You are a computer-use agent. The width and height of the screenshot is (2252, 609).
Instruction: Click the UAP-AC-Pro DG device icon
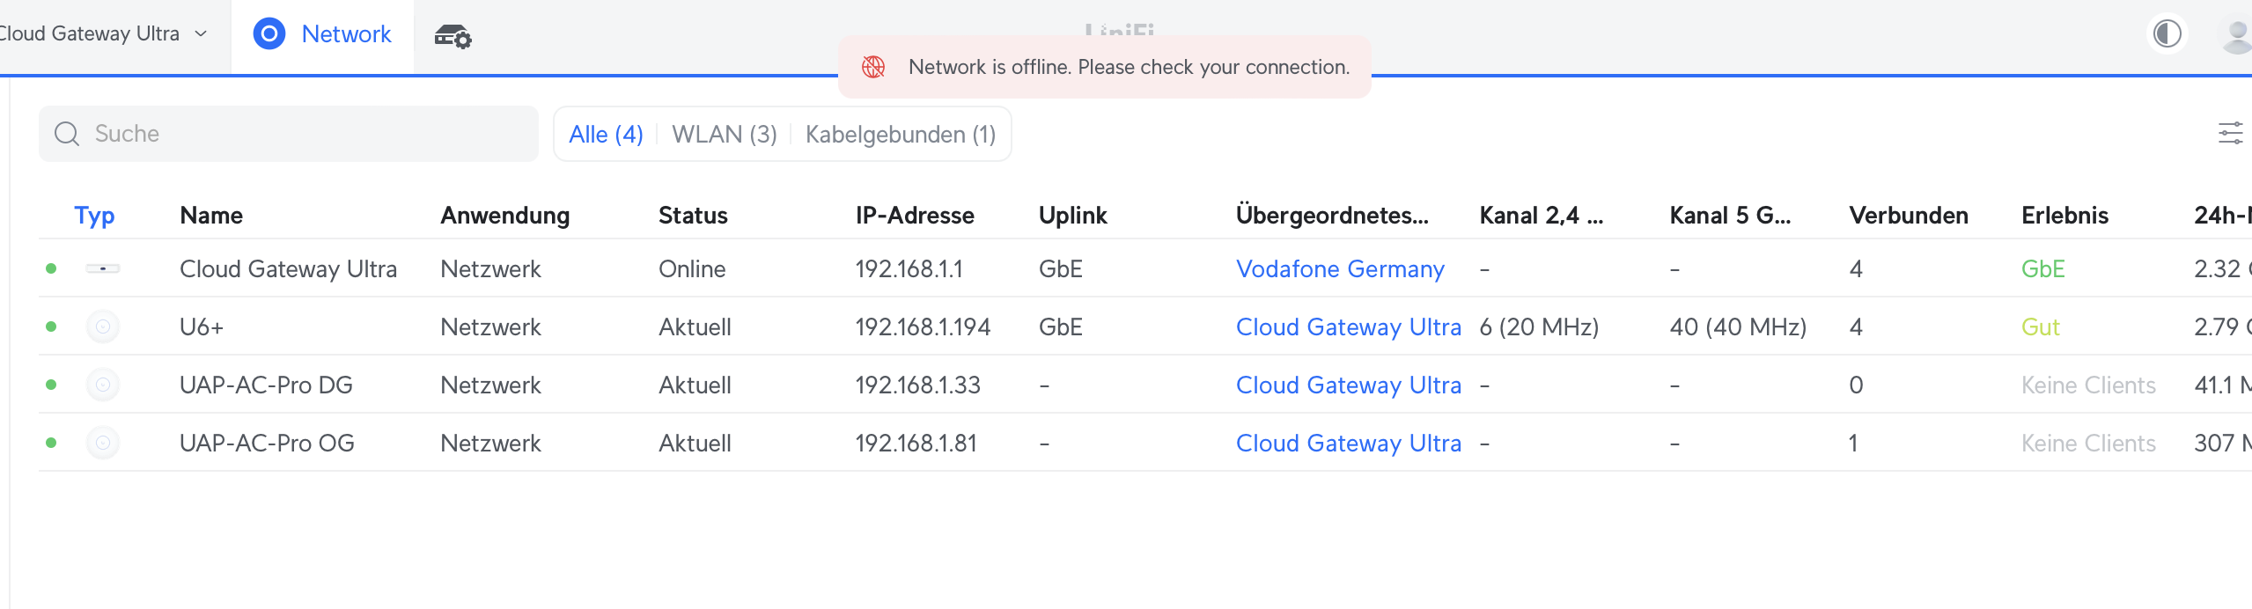tap(103, 385)
